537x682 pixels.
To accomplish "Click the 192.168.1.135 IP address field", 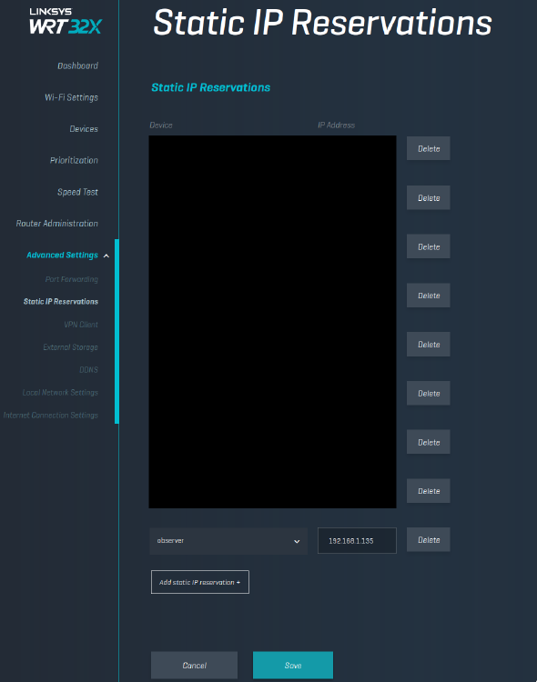I will (x=357, y=541).
